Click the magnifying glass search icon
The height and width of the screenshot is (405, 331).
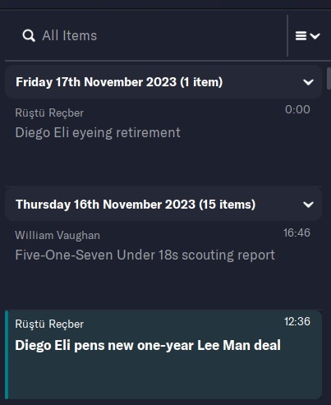pyautogui.click(x=29, y=35)
